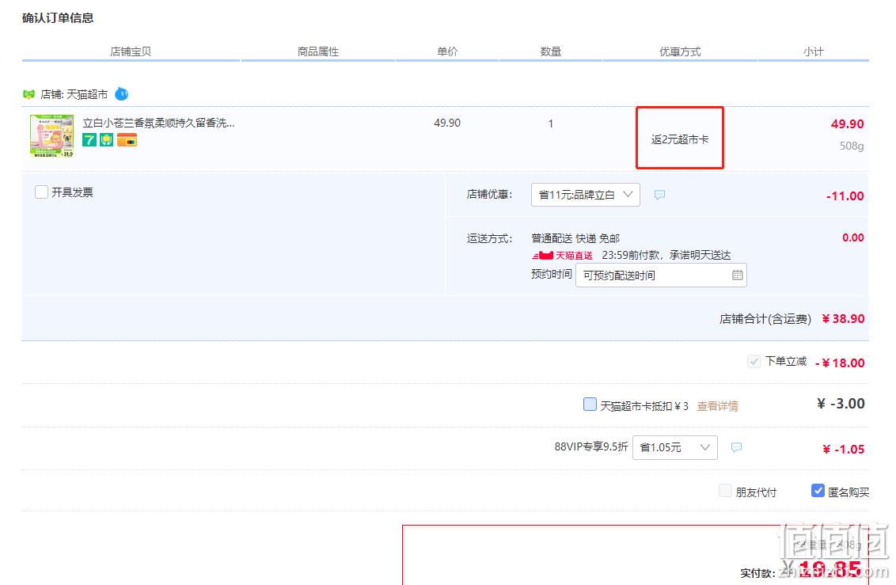Open the message icon beside 店铺优惠 dropdown
896x585 pixels.
(659, 195)
